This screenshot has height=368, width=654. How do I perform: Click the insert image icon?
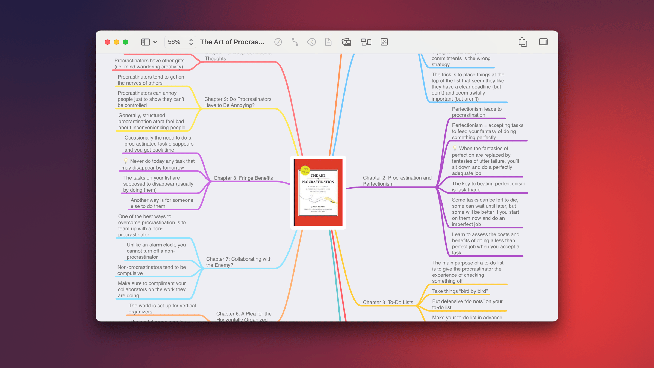point(346,42)
